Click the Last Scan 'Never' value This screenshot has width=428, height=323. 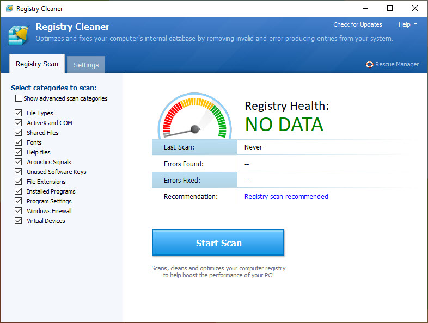pyautogui.click(x=253, y=147)
